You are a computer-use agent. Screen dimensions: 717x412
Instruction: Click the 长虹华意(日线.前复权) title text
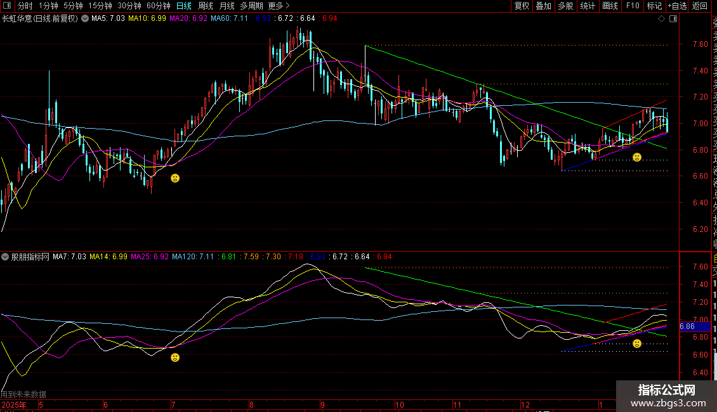point(40,18)
